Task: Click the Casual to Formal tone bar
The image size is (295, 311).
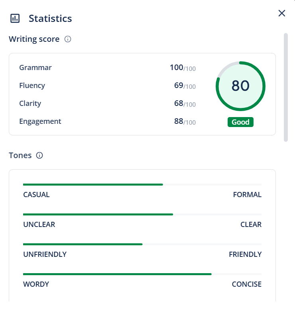Action: coord(142,185)
